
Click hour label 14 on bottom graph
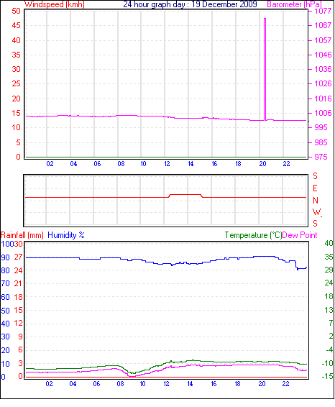(191, 384)
